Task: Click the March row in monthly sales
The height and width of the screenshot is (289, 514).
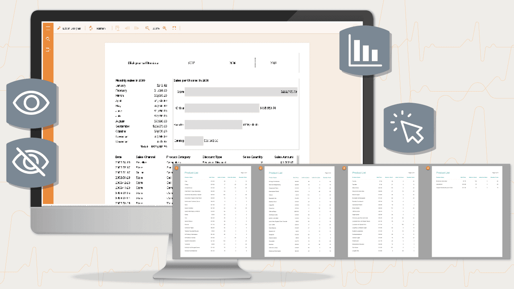Action: click(x=141, y=96)
